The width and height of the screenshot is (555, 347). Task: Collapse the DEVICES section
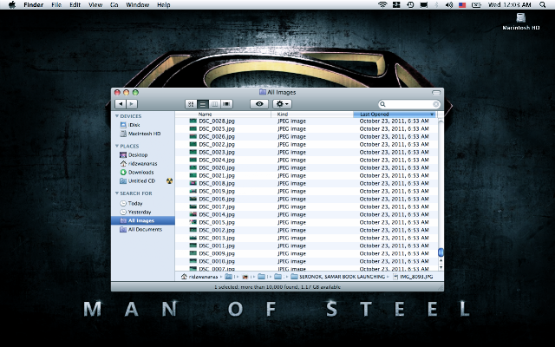117,116
